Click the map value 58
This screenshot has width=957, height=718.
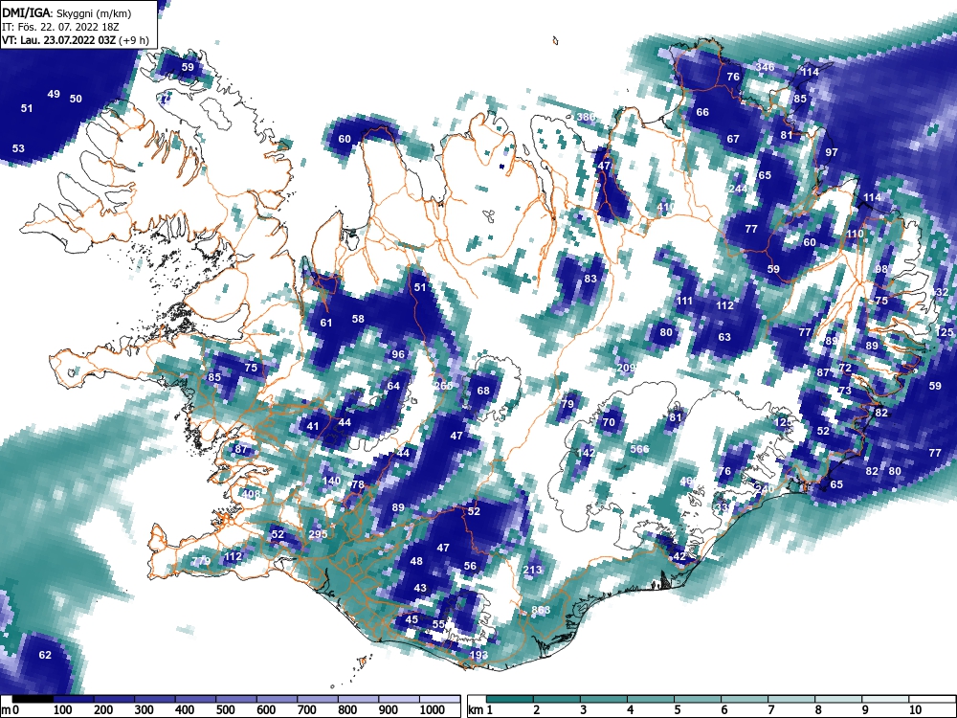point(358,319)
